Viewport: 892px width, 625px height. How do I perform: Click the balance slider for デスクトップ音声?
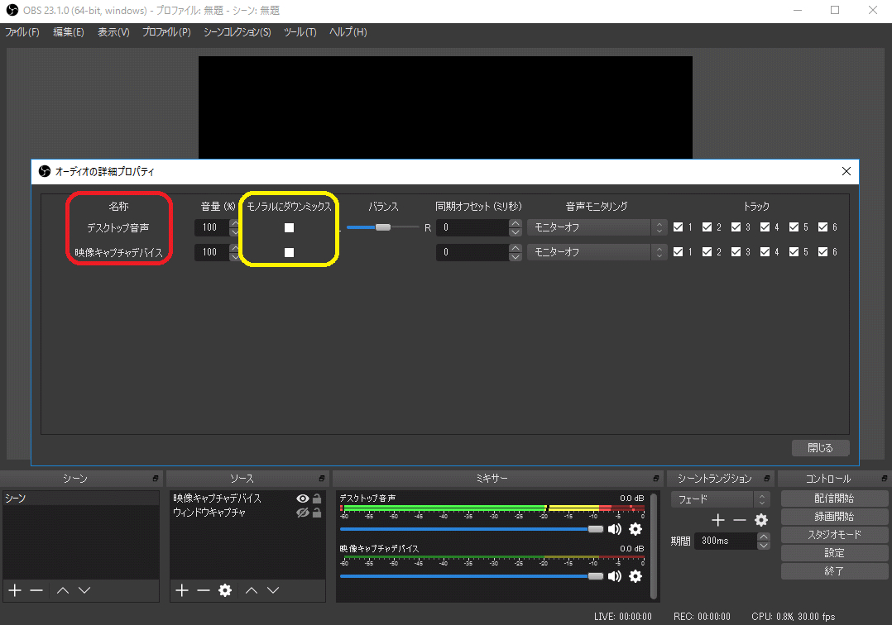[x=382, y=227]
